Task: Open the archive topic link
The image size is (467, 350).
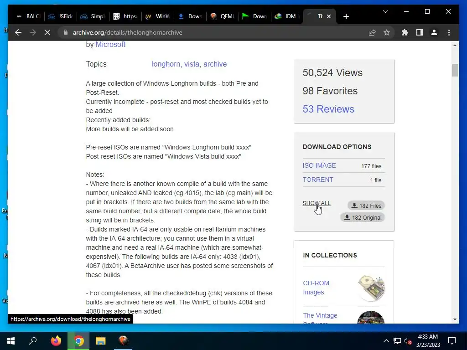Action: point(215,64)
